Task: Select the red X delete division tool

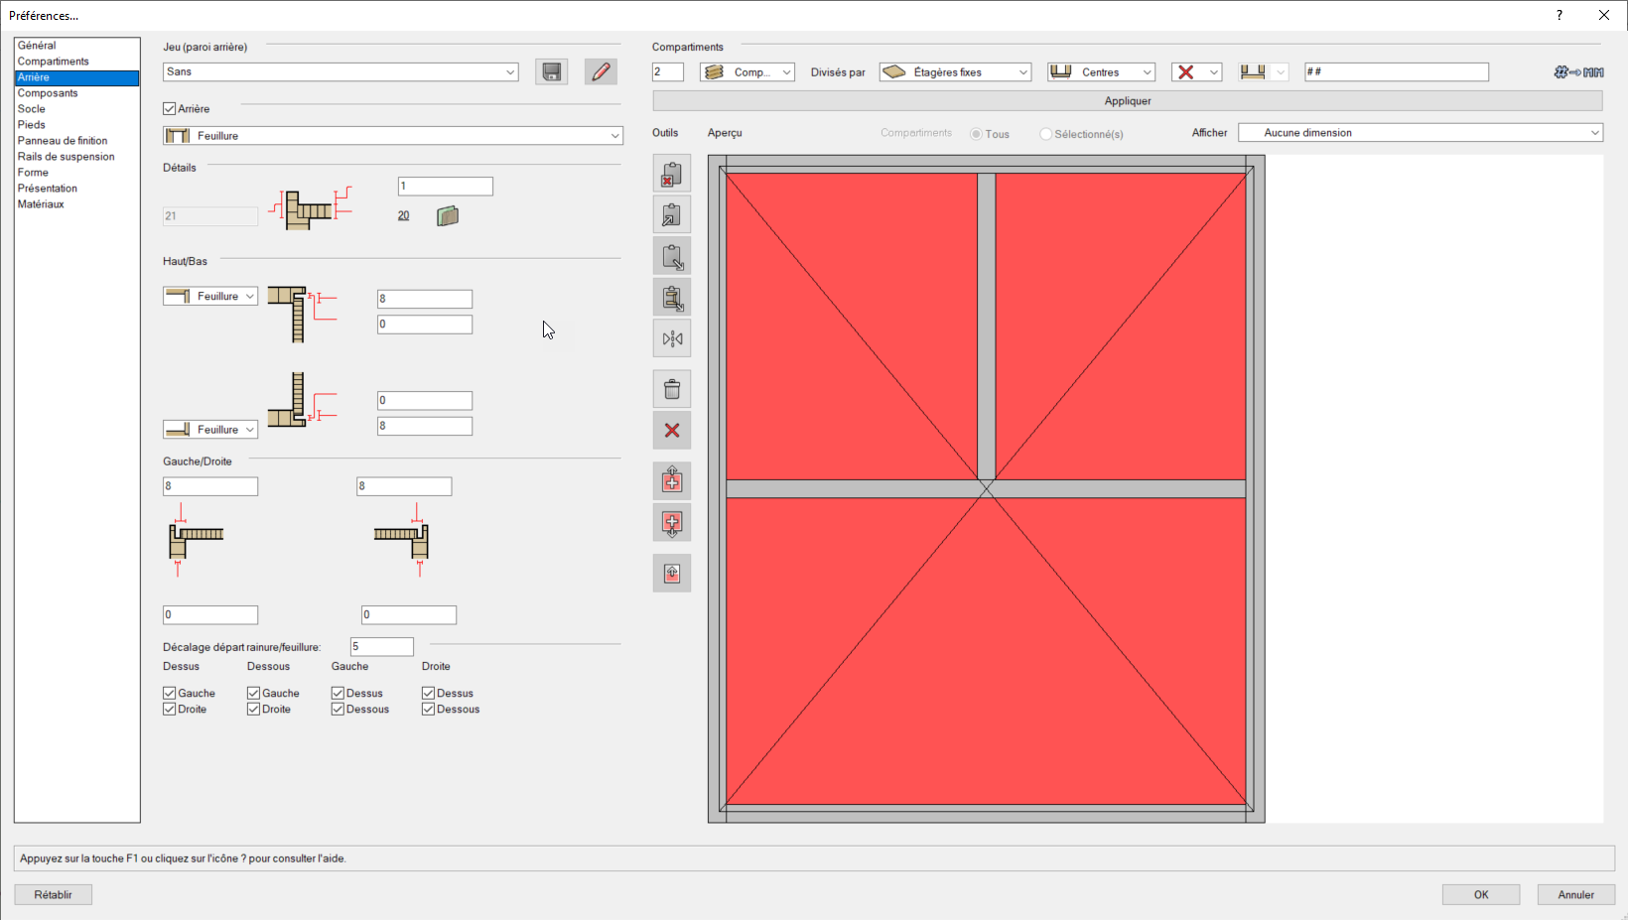Action: 672,430
